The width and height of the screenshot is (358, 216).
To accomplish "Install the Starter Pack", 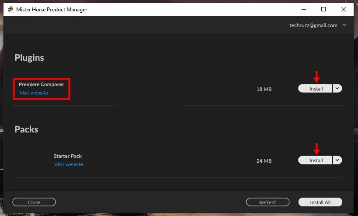I will [315, 160].
